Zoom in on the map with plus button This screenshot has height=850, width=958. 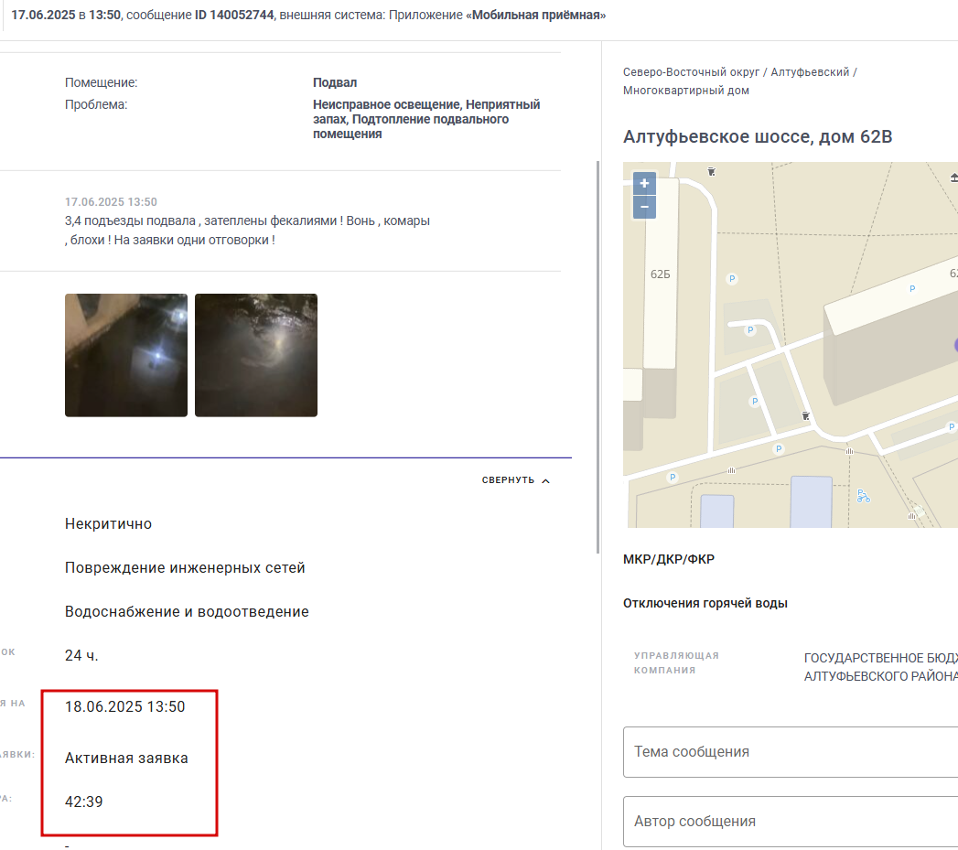(x=644, y=183)
